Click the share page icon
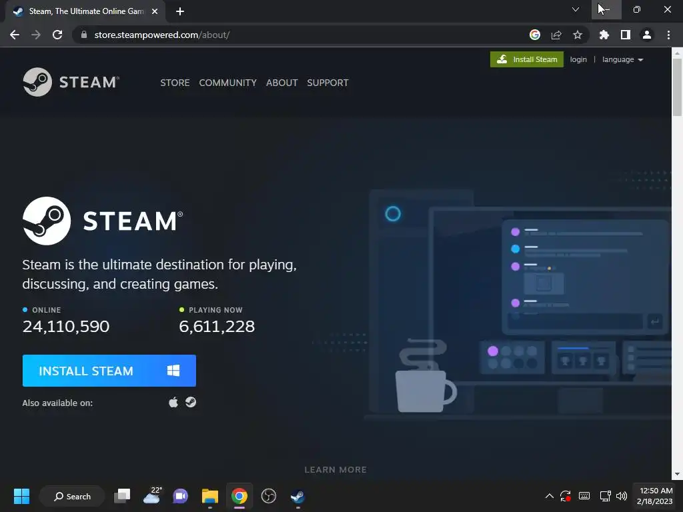The image size is (683, 512). 556,35
